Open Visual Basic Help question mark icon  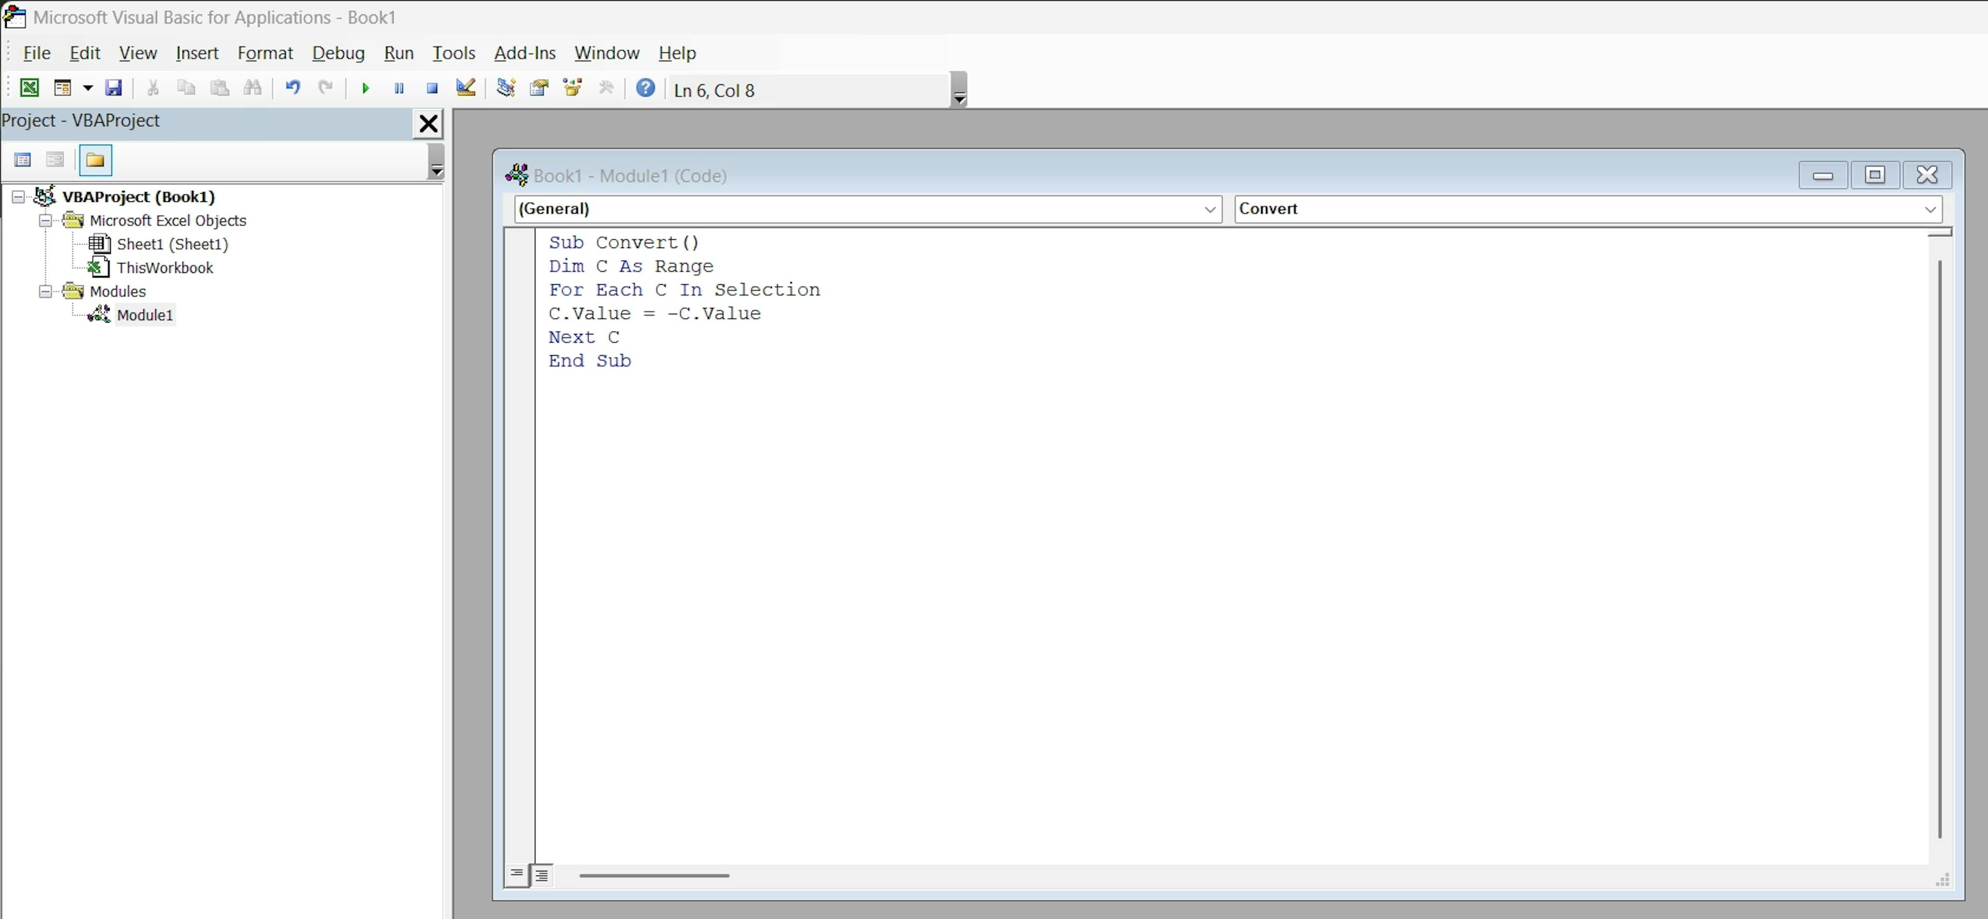coord(646,88)
